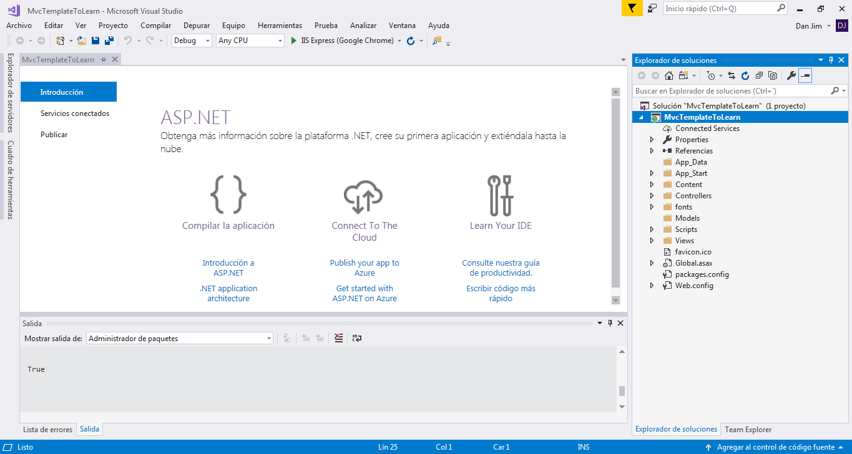Toggle Show All Files in Solution Explorer
The width and height of the screenshot is (852, 454).
tap(773, 75)
